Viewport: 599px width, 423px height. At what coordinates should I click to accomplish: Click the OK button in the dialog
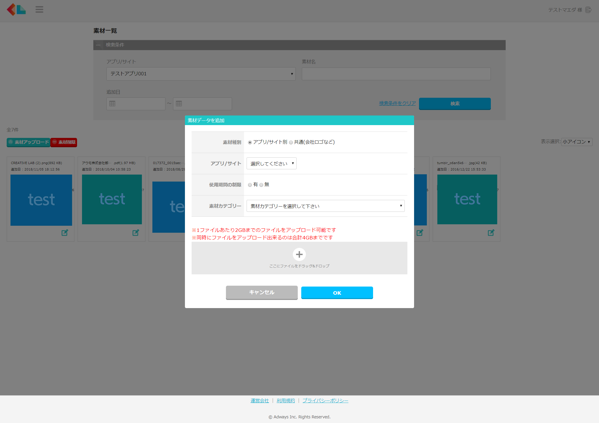click(337, 293)
